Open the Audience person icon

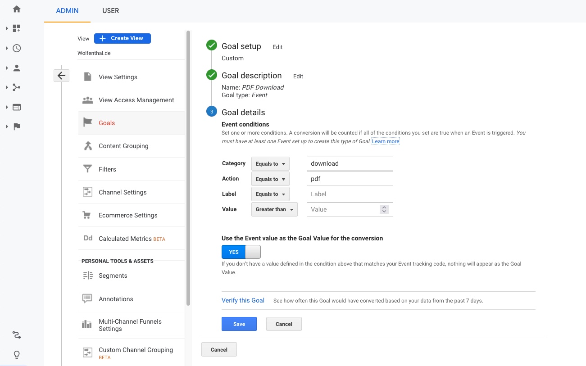point(17,68)
